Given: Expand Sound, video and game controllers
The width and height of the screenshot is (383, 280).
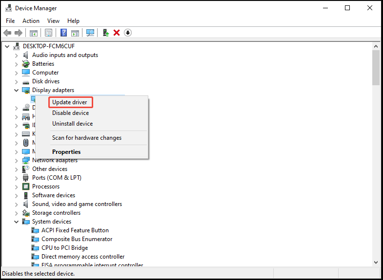Looking at the screenshot, I should (17, 205).
